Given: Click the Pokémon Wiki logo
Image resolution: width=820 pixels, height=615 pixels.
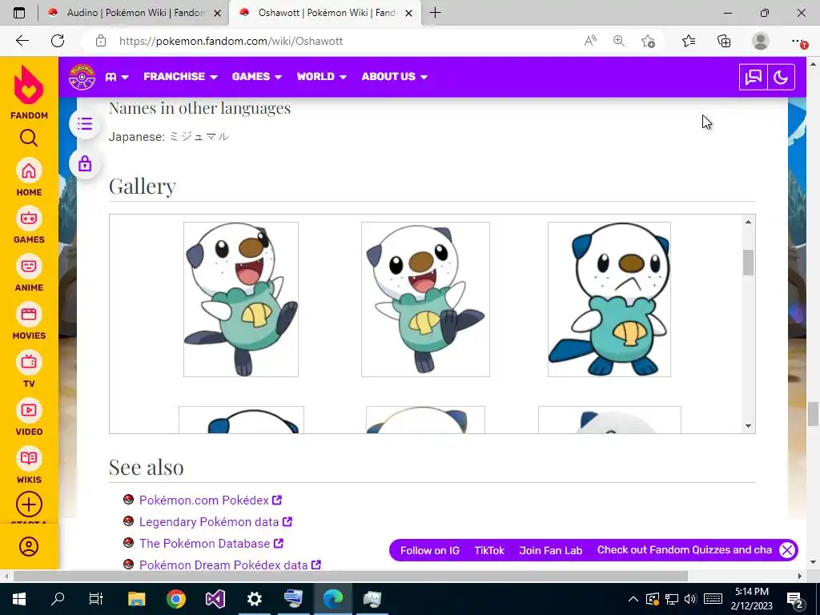Looking at the screenshot, I should click(82, 77).
